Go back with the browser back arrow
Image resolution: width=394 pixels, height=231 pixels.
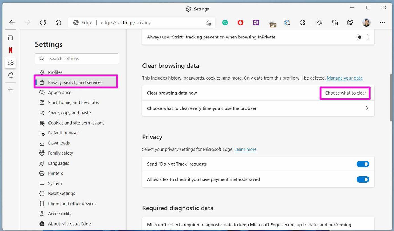(x=12, y=23)
